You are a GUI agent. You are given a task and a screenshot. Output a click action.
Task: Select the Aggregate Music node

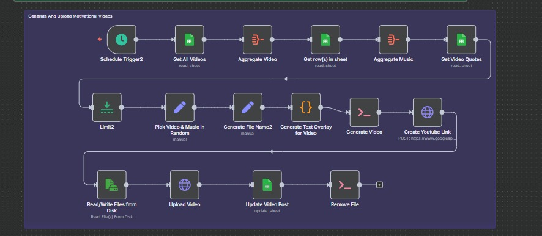(x=393, y=40)
